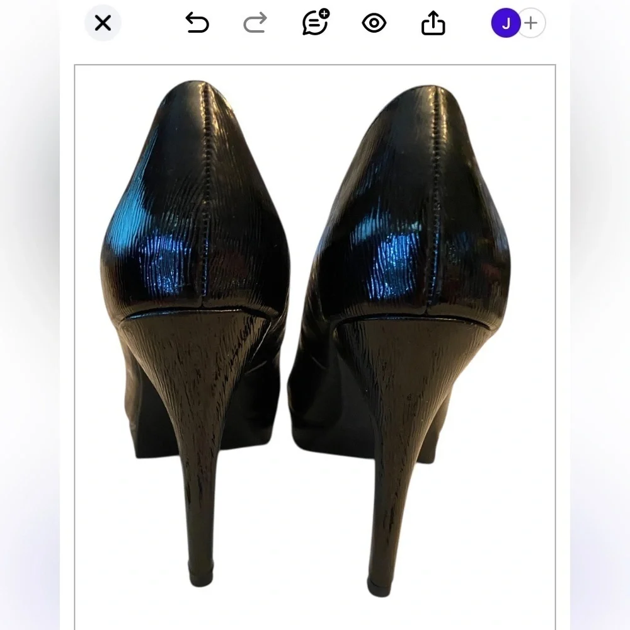The image size is (630, 630).
Task: Open the profile avatar labeled J
Action: 506,23
